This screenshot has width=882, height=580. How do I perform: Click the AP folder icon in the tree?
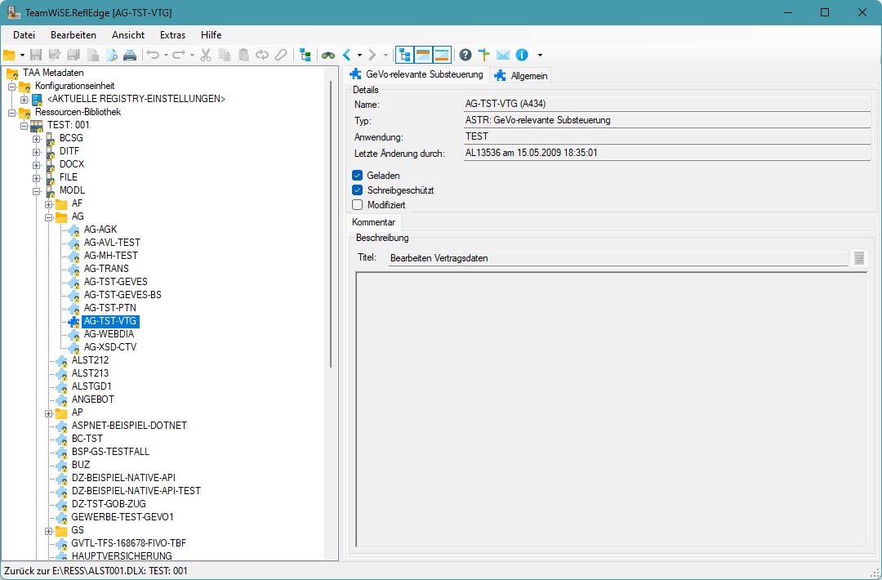pyautogui.click(x=61, y=413)
